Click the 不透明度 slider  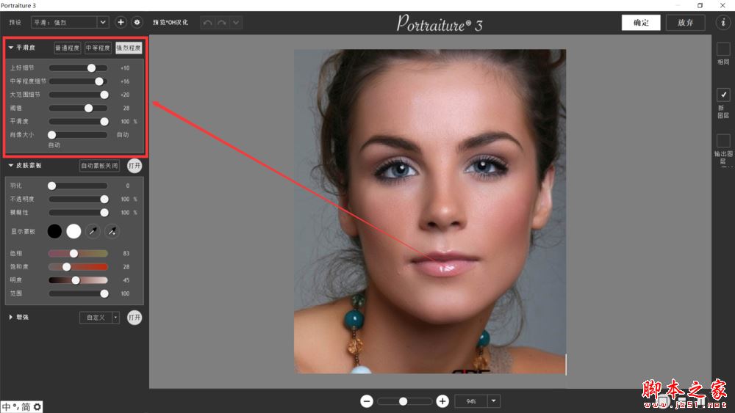pos(79,200)
